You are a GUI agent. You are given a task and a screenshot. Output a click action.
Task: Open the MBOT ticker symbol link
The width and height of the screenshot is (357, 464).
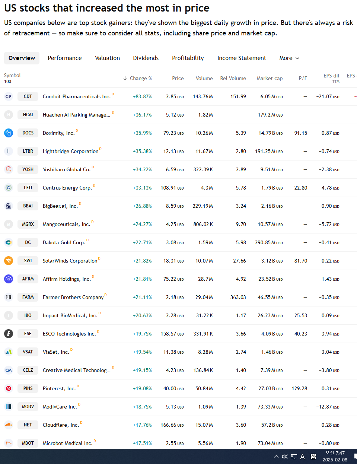(28, 443)
